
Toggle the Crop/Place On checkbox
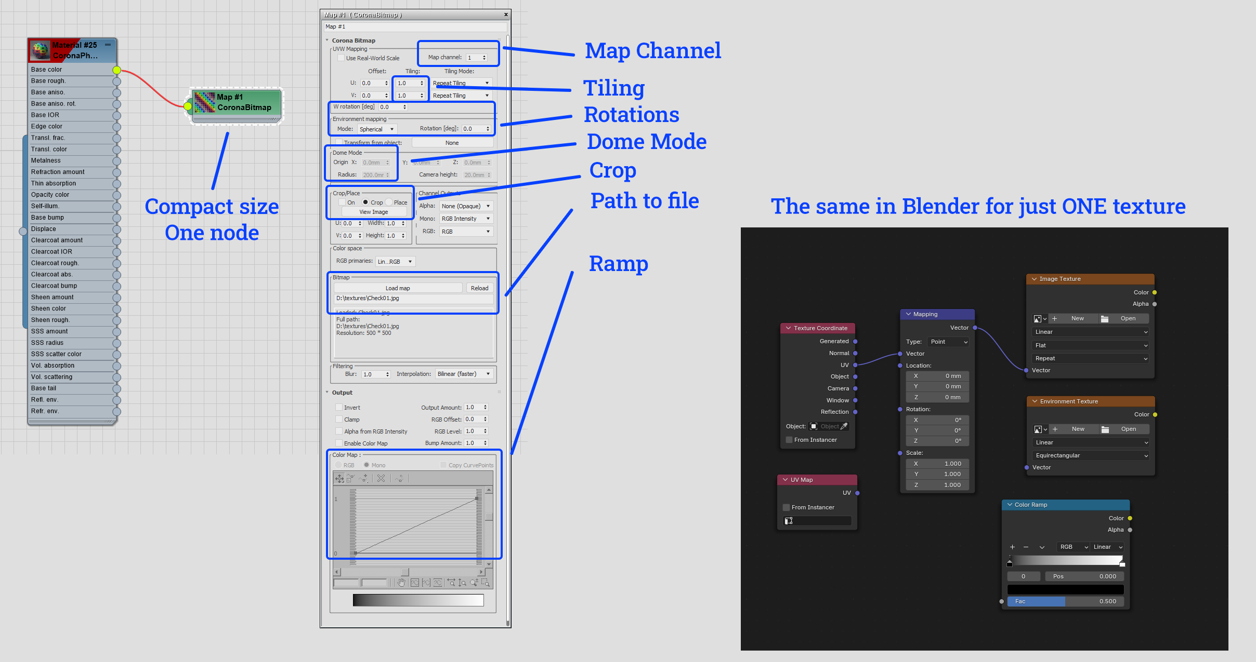click(x=342, y=202)
